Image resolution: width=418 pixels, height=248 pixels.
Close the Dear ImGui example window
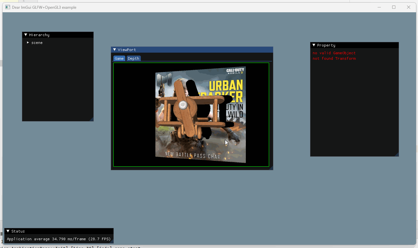point(409,7)
